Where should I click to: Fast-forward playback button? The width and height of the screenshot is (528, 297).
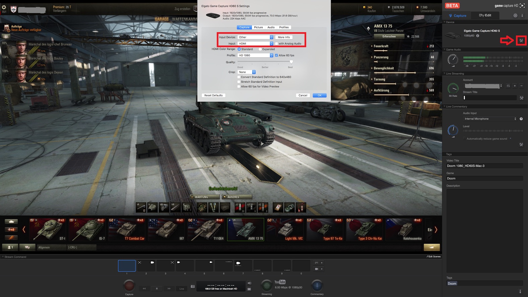click(x=169, y=288)
